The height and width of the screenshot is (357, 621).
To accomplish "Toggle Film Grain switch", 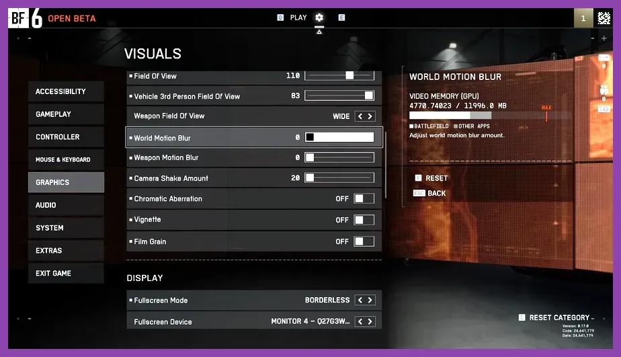I will click(x=364, y=241).
